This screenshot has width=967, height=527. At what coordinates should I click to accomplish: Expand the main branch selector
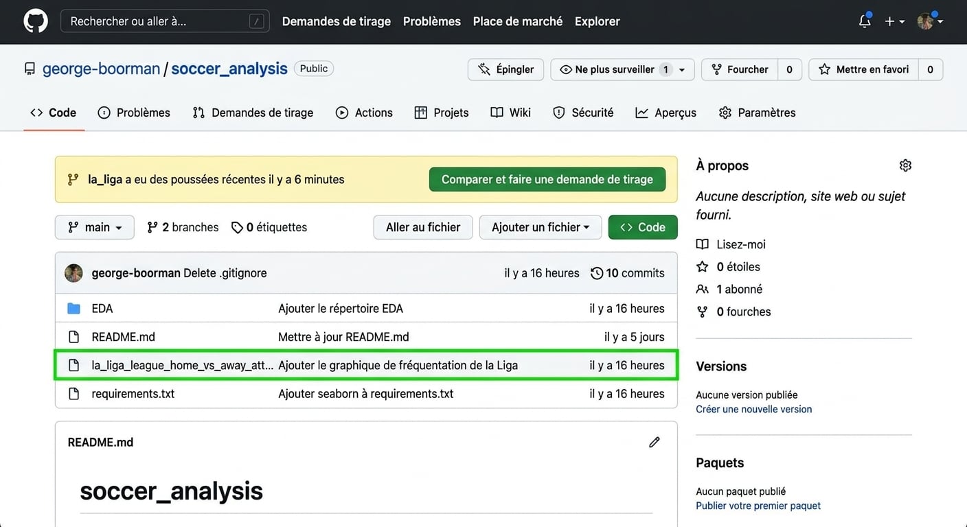click(x=95, y=227)
